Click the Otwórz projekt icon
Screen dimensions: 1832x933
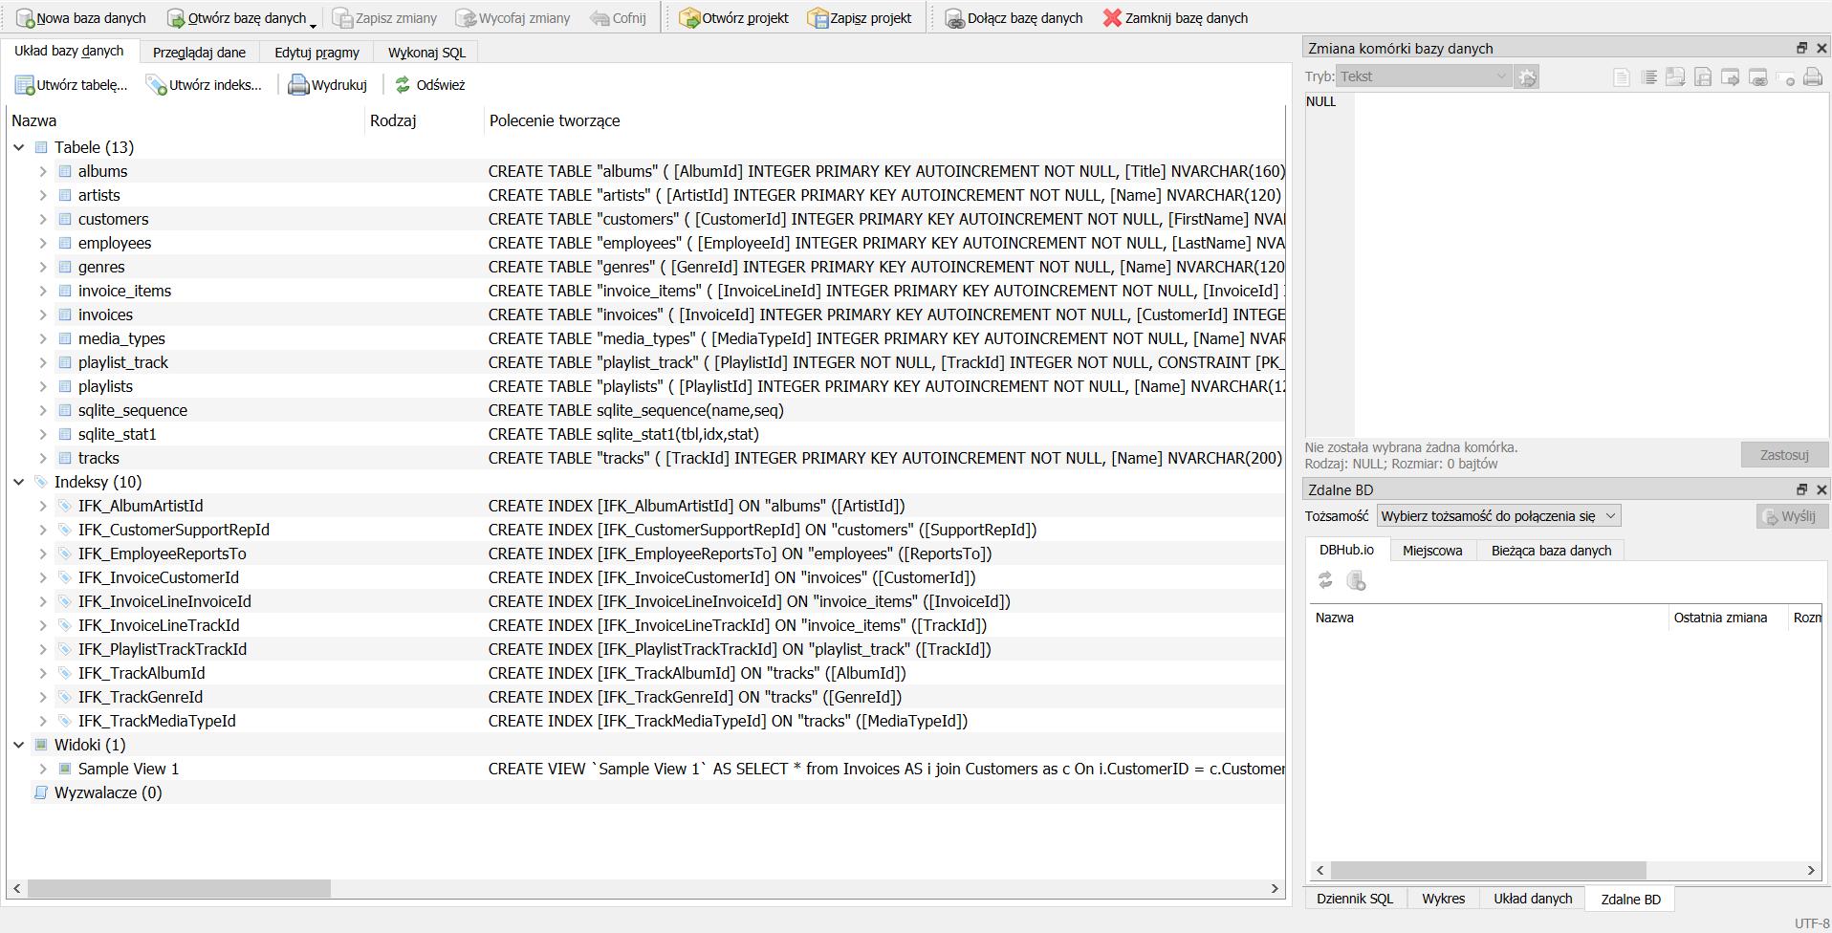coord(689,18)
